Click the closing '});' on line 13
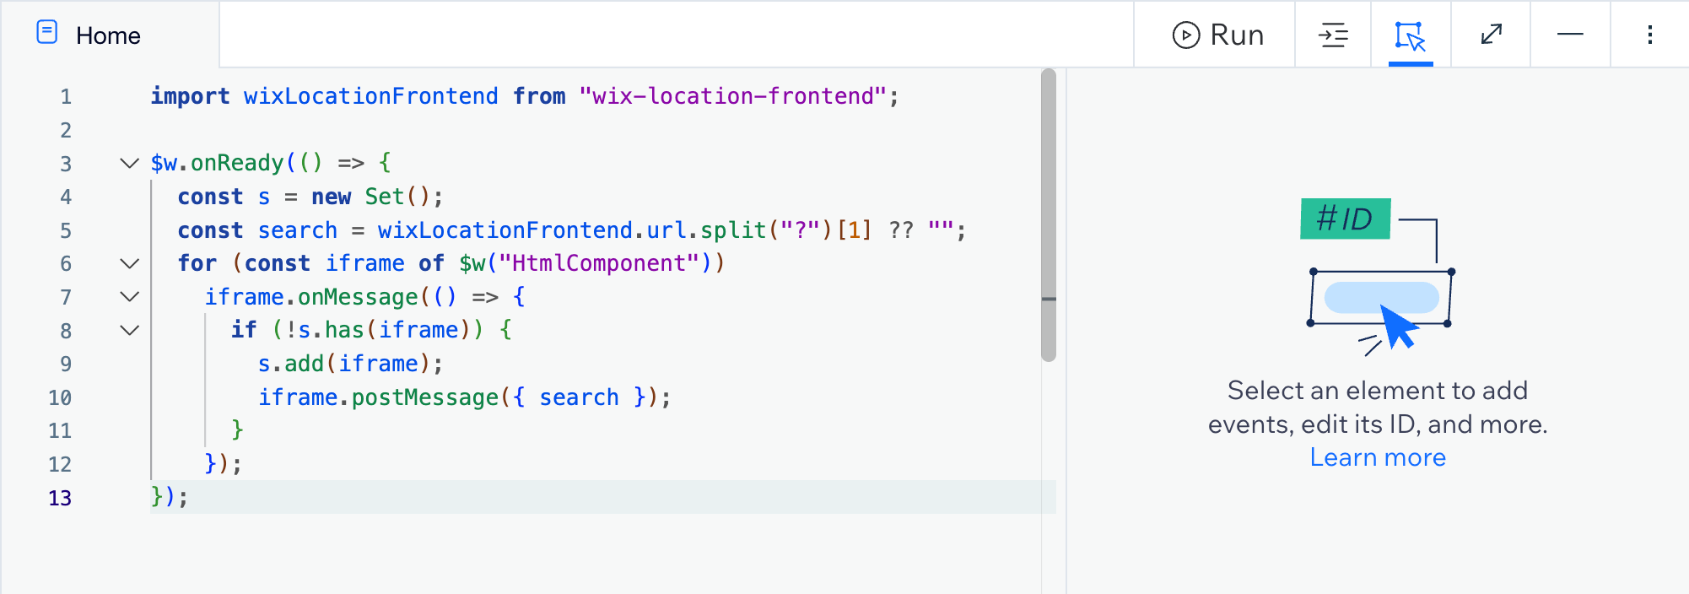Screen dimensions: 1689x594 tap(169, 497)
